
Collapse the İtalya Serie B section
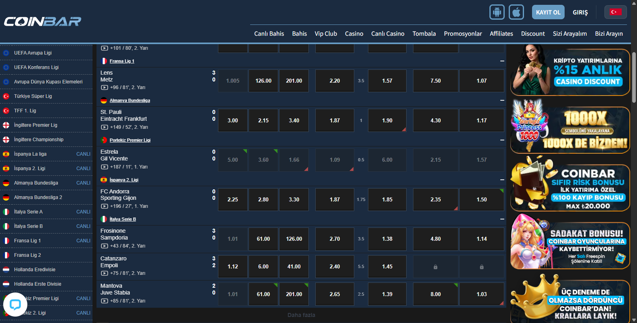tap(502, 219)
